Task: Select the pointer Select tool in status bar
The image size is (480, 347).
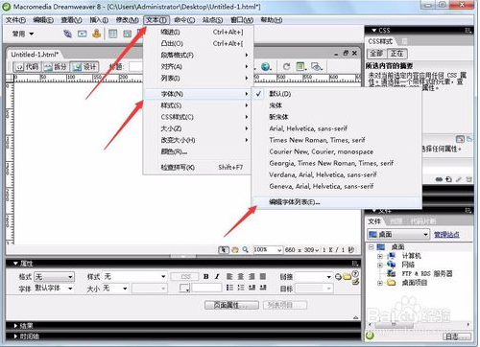Action: 224,250
